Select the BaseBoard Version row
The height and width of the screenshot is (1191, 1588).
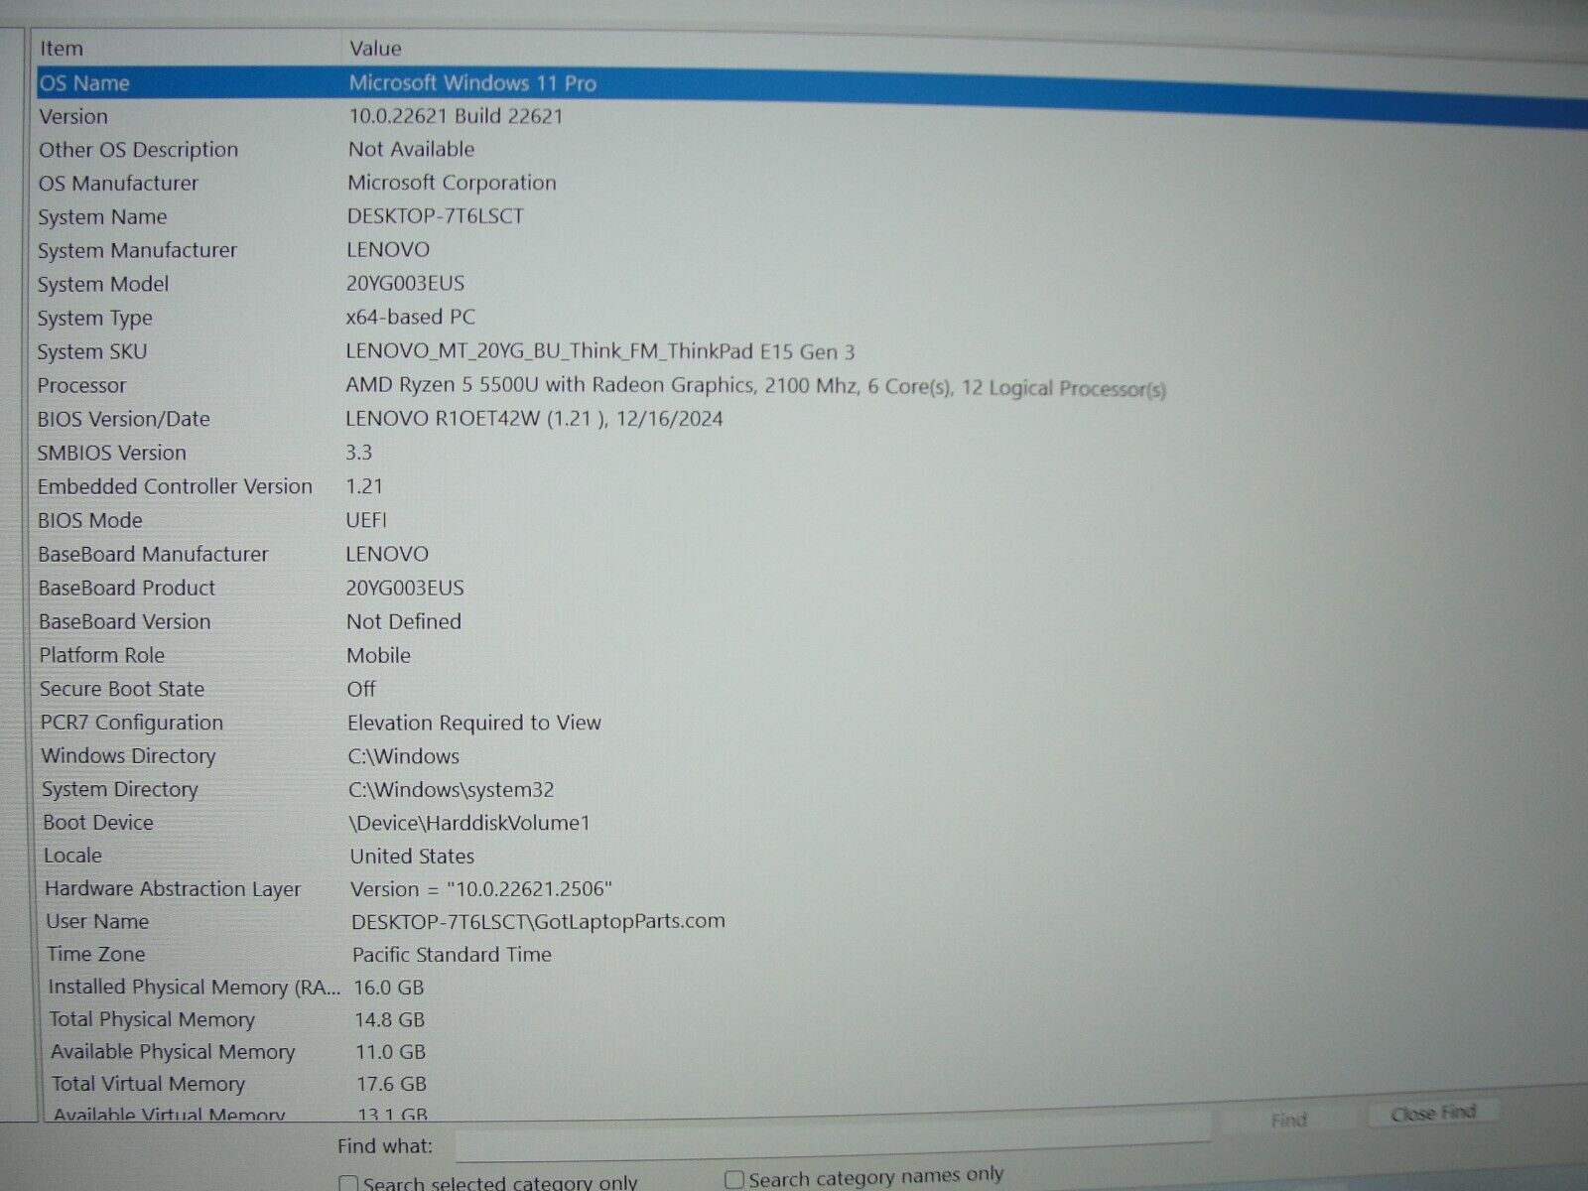tap(810, 621)
